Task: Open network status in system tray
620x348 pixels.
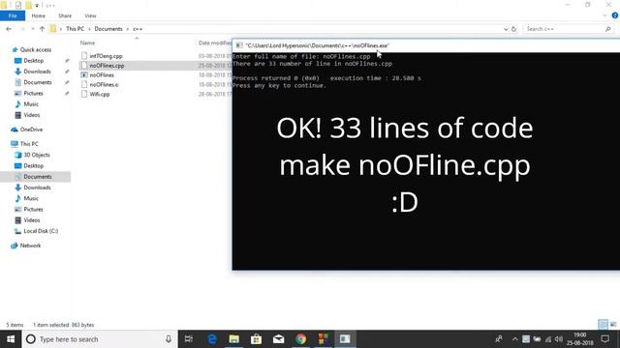Action: (x=548, y=339)
